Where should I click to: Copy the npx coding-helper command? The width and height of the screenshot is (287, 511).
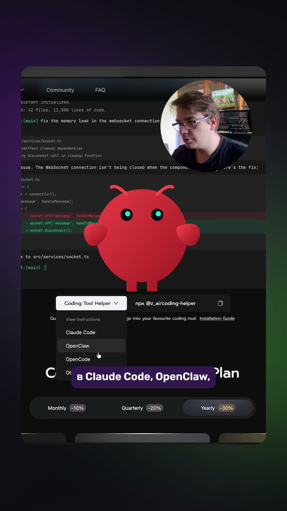click(x=220, y=303)
